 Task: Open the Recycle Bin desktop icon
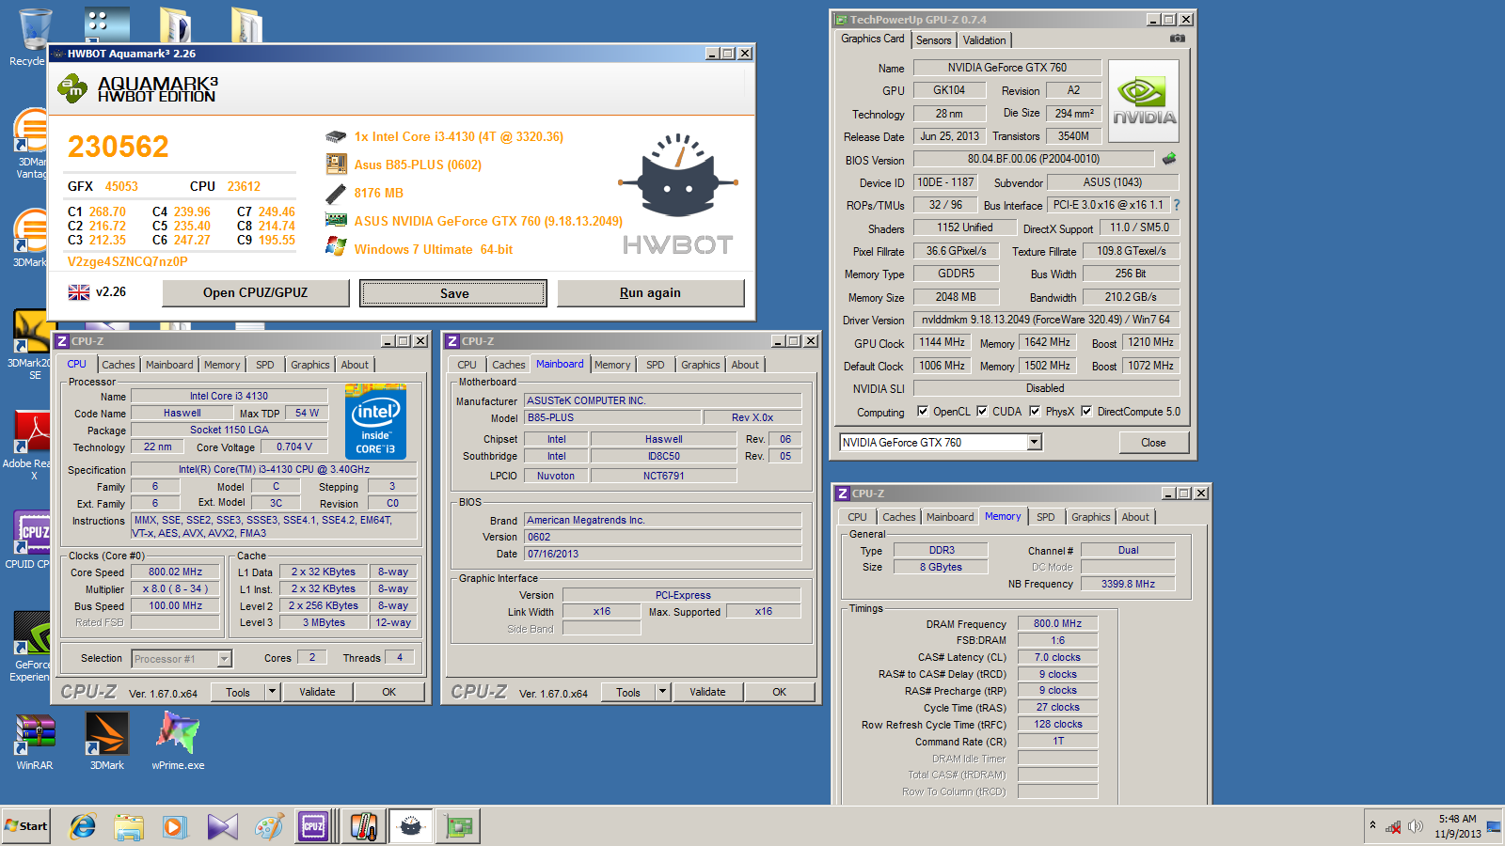point(34,38)
